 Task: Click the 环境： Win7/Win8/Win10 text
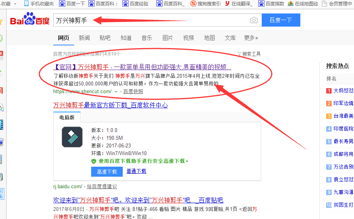coord(119,153)
